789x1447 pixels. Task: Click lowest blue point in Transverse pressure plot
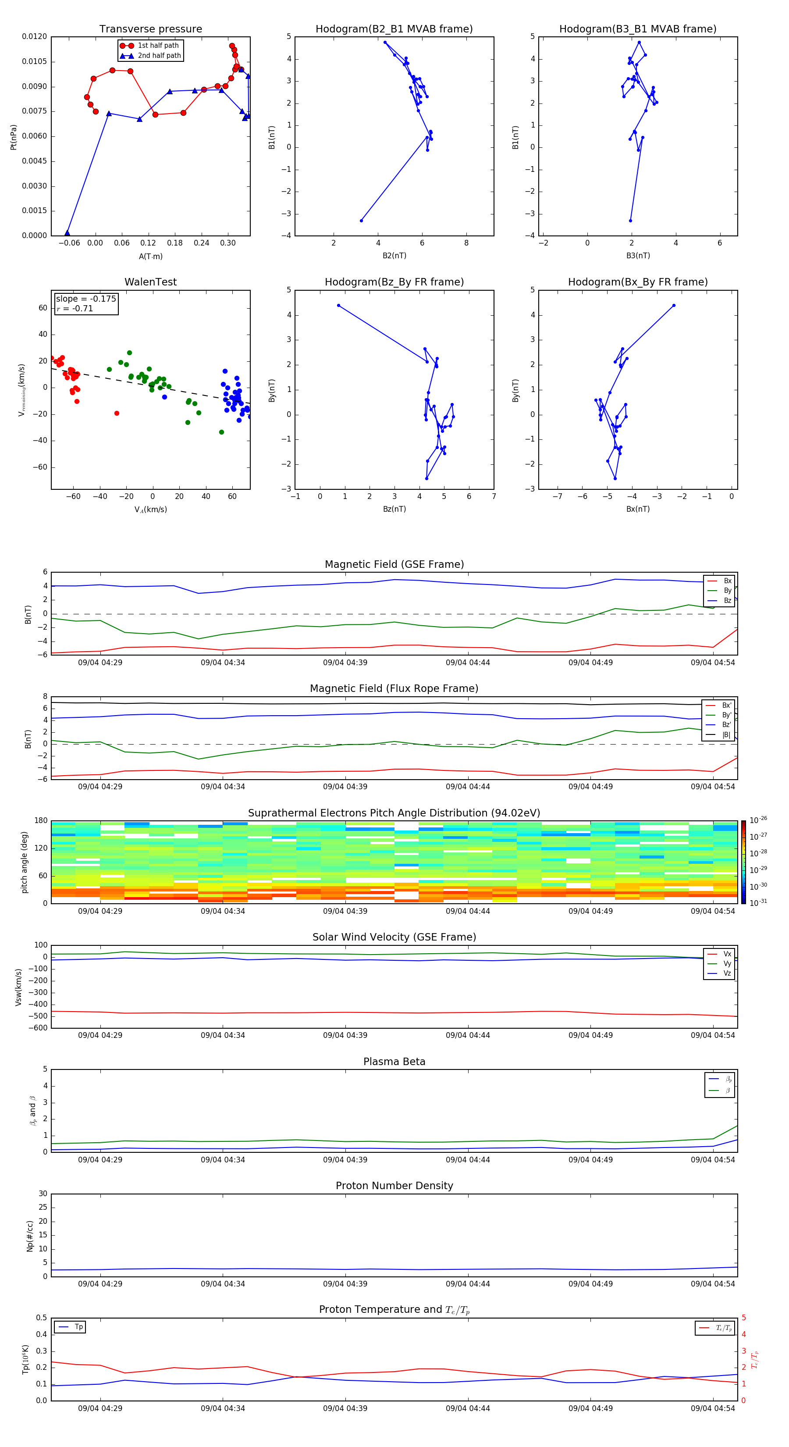68,233
